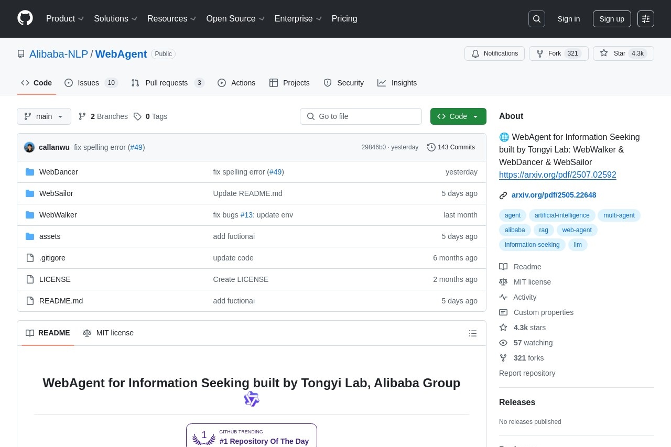Viewport: 671px width, 447px height.
Task: Open the https://arxiv.org/pdf/2507.02592 link
Action: click(558, 175)
